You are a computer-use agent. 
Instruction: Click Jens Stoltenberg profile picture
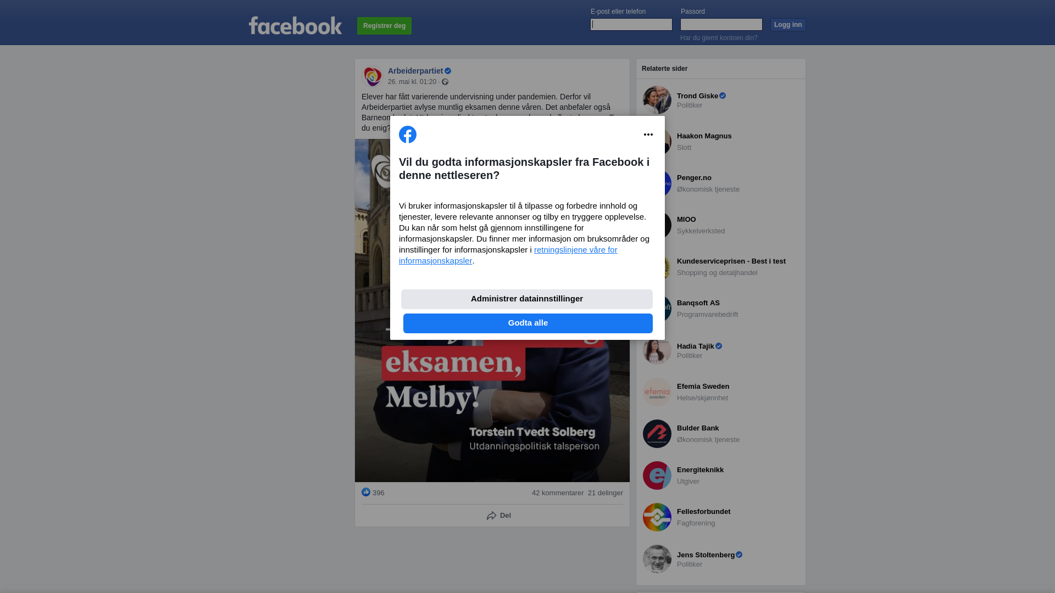pos(657,559)
